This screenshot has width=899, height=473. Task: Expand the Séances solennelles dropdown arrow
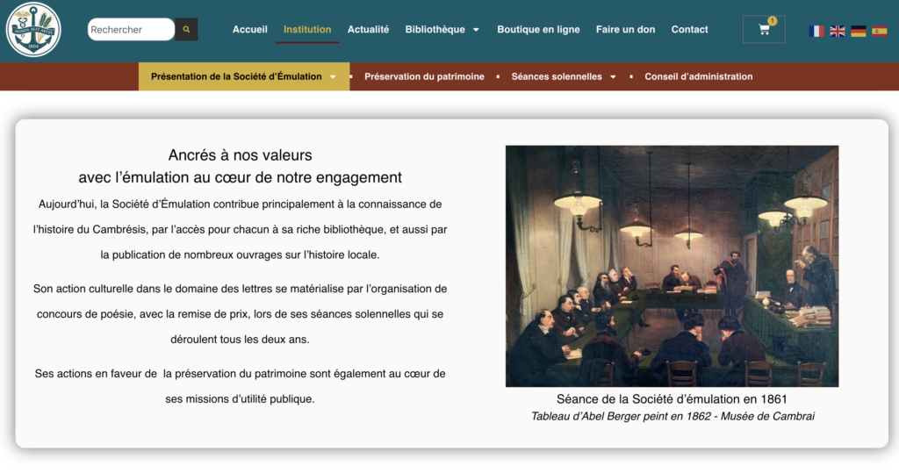tap(613, 77)
